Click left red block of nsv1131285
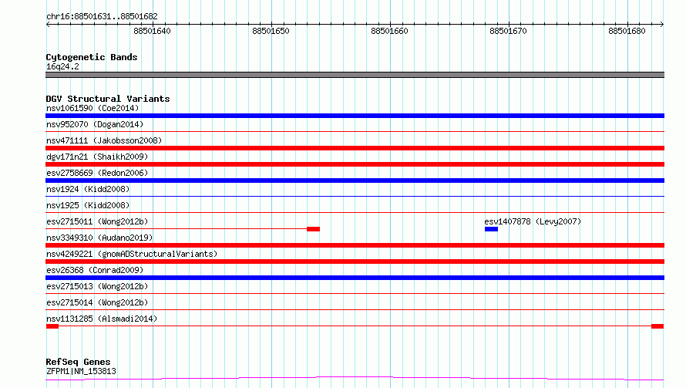This screenshot has width=686, height=388. coord(52,326)
